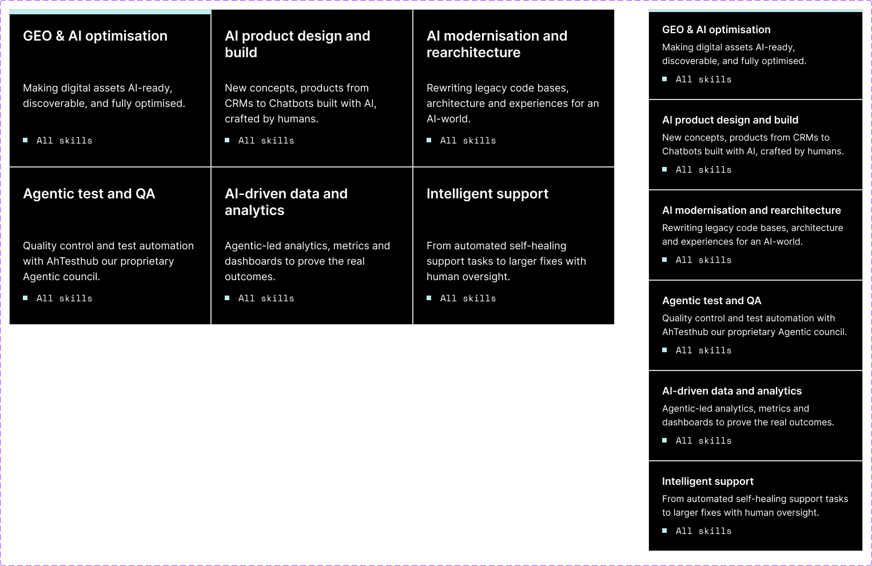
Task: Select narrow column AI product design and build heading
Action: [730, 120]
